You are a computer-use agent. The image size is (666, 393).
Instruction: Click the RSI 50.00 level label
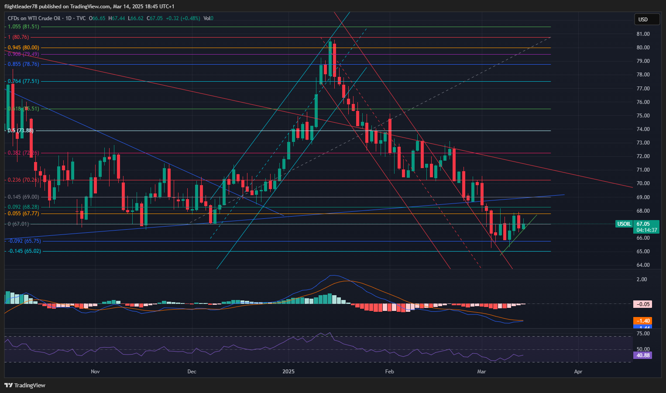(643, 349)
